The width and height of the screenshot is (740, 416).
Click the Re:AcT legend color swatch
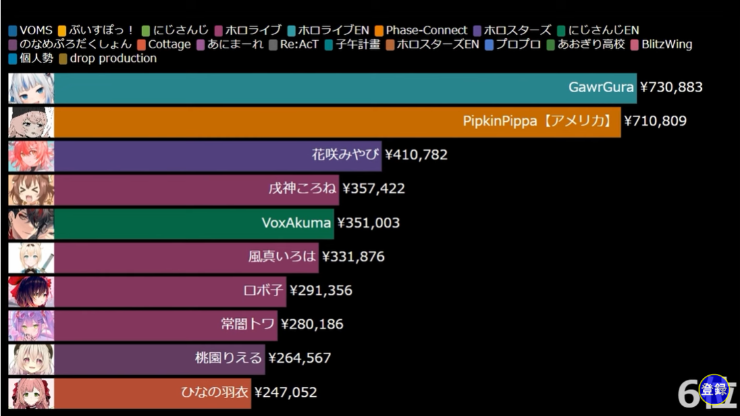273,45
